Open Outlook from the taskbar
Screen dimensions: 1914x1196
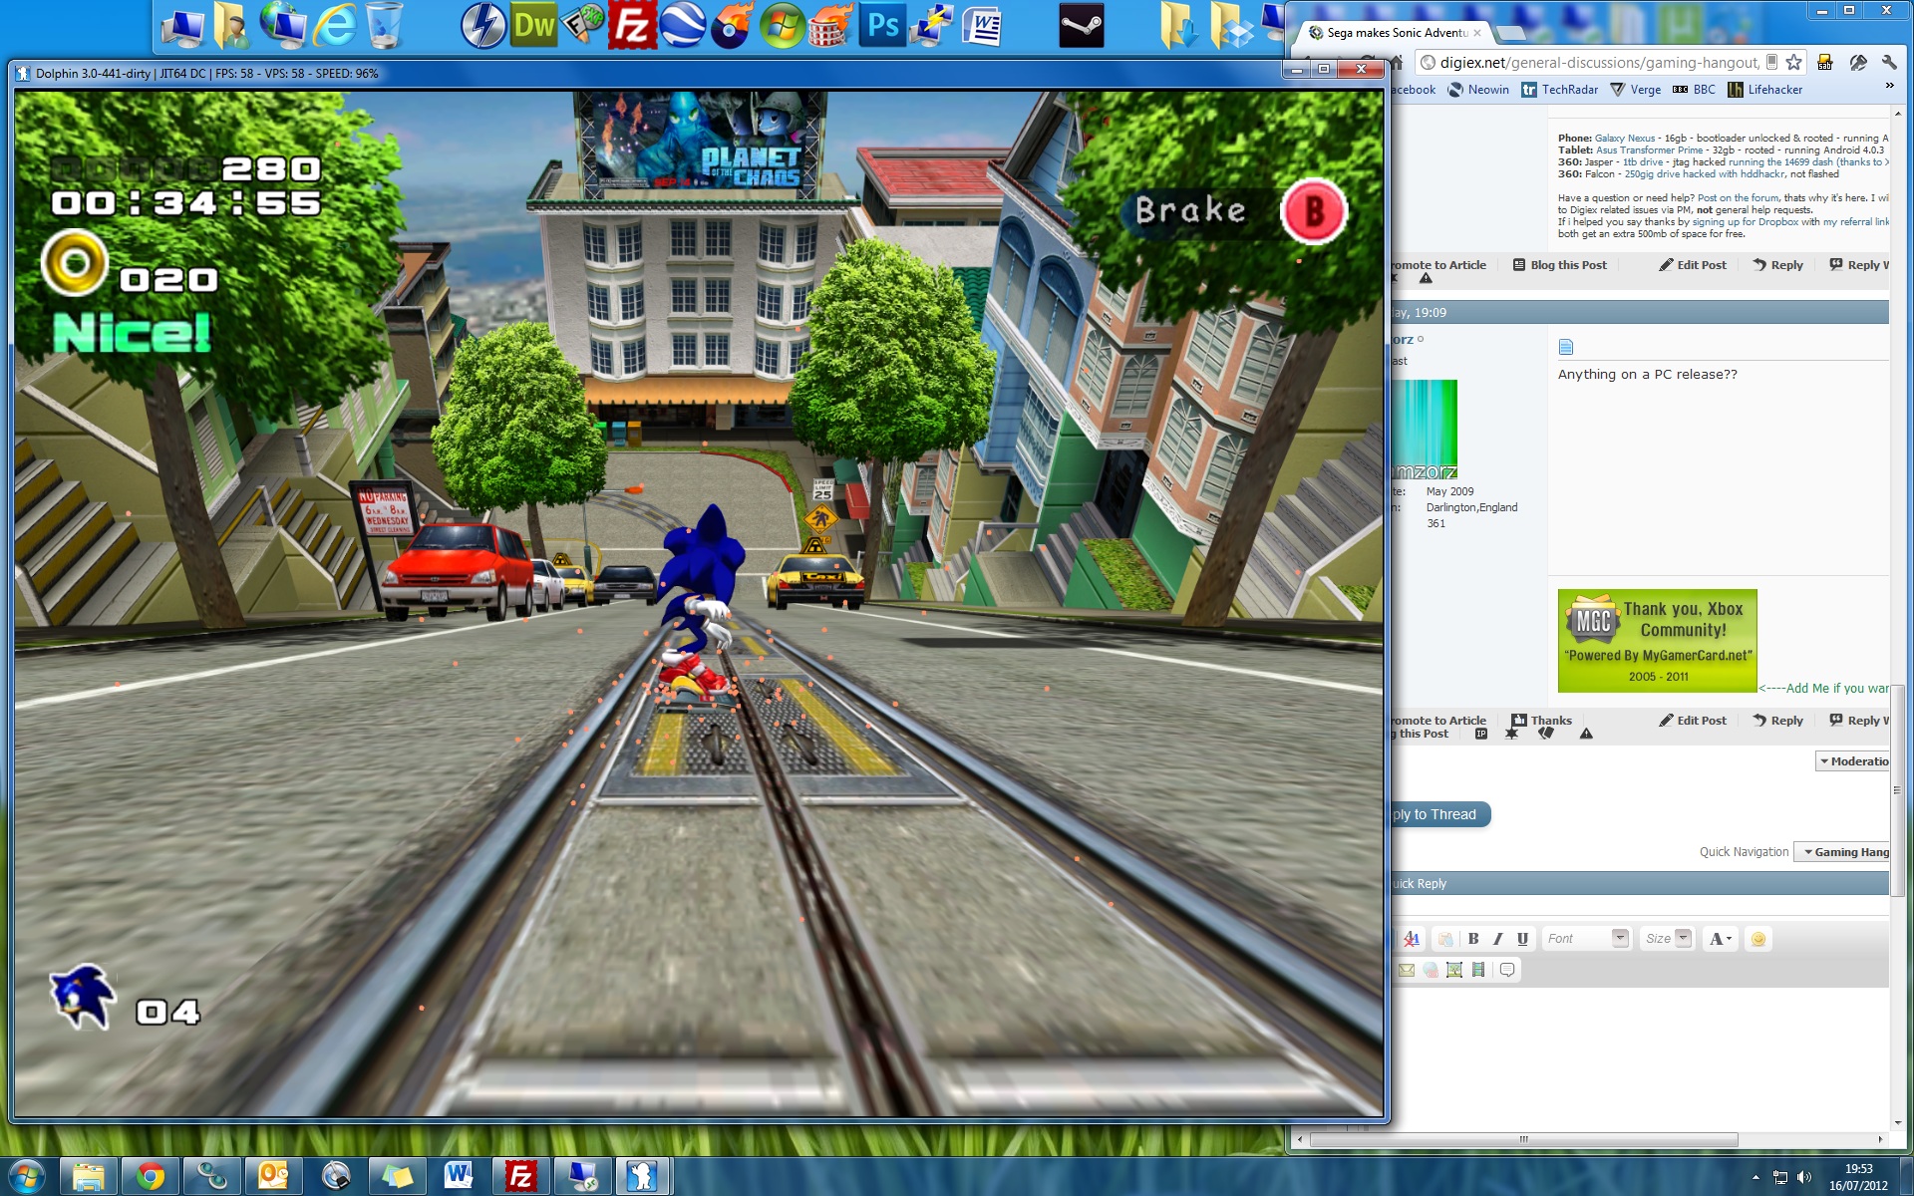[x=273, y=1177]
